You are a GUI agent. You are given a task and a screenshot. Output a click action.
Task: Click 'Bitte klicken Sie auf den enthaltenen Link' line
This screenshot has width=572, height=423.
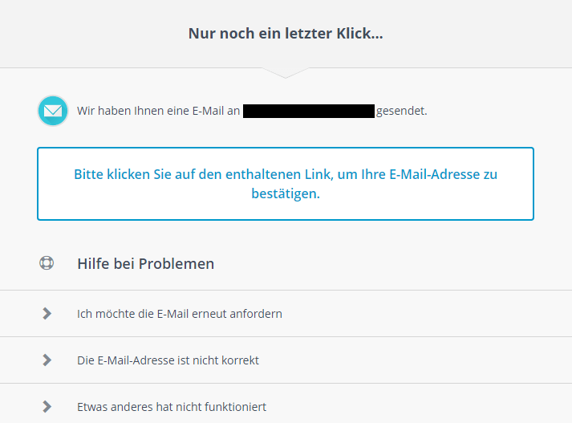click(x=204, y=174)
